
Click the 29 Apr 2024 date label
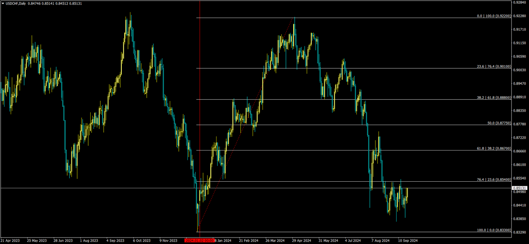coord(301,241)
